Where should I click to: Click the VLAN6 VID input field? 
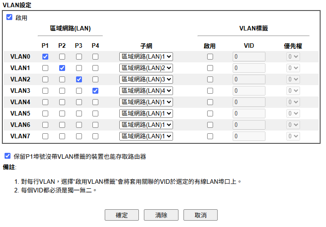tap(249, 125)
